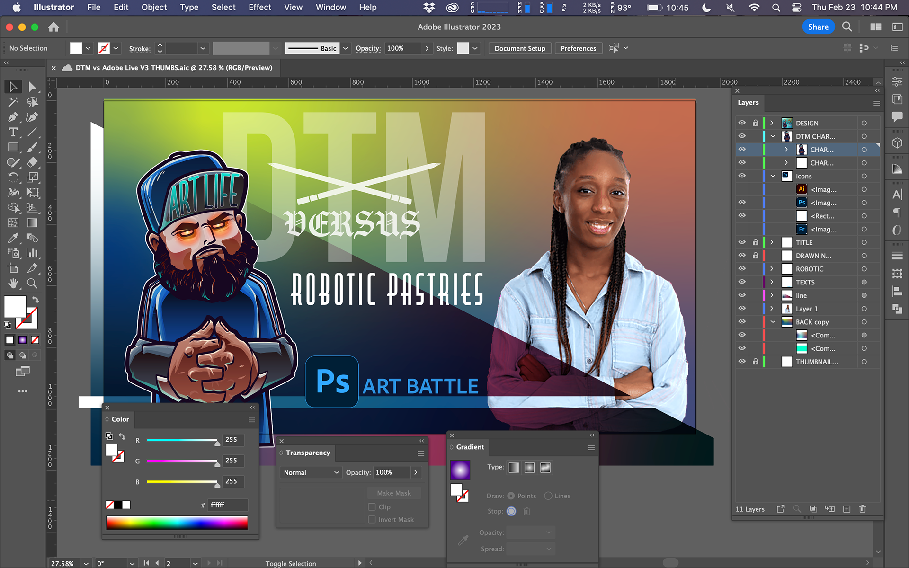The height and width of the screenshot is (568, 909).
Task: Delete selection with Layers trash icon
Action: point(863,509)
